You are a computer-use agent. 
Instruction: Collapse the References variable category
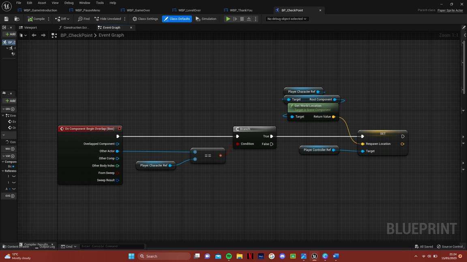pos(3,171)
